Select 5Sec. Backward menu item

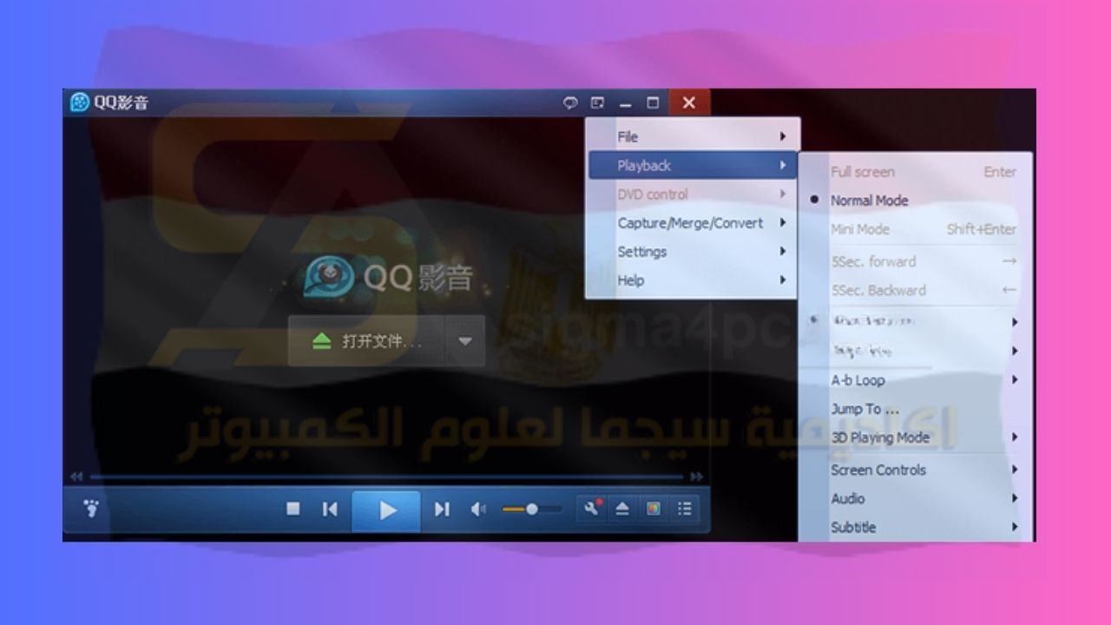tap(915, 290)
